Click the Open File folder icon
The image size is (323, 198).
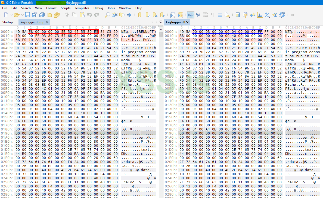tap(17, 15)
